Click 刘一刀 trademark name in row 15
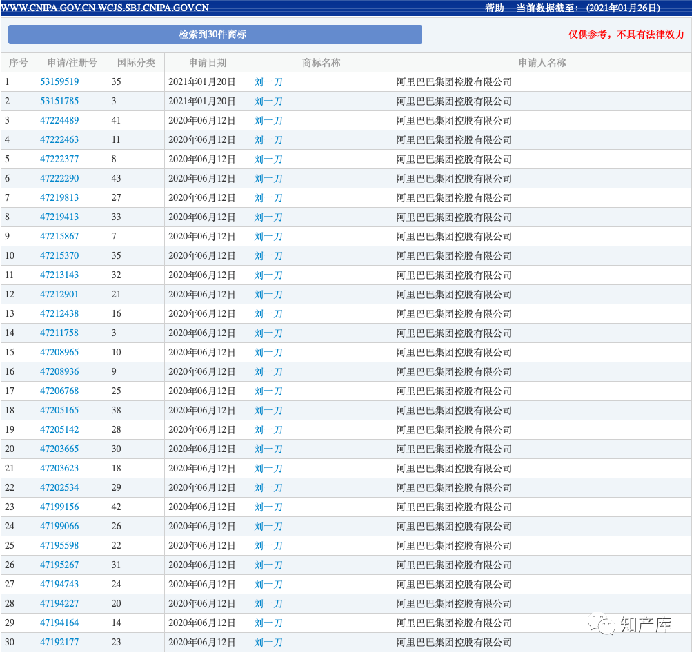The image size is (694, 655). point(268,352)
